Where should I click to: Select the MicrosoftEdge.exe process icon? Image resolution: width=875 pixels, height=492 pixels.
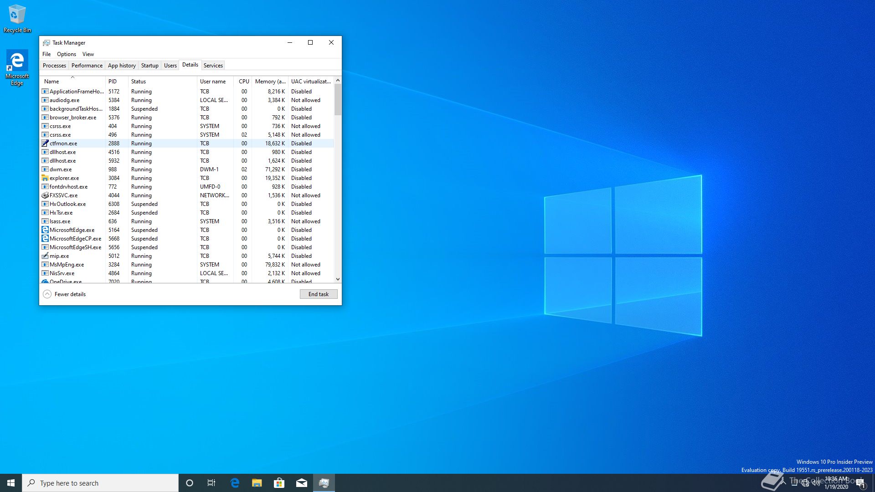45,230
